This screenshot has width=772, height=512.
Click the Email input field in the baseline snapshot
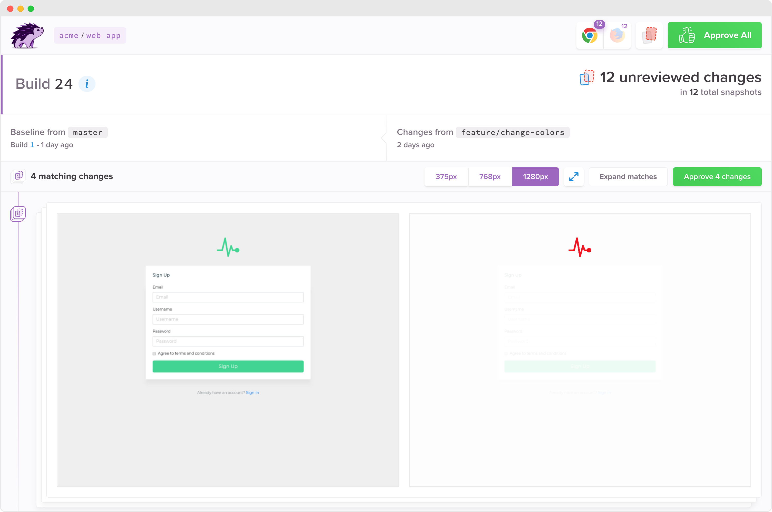click(x=228, y=297)
